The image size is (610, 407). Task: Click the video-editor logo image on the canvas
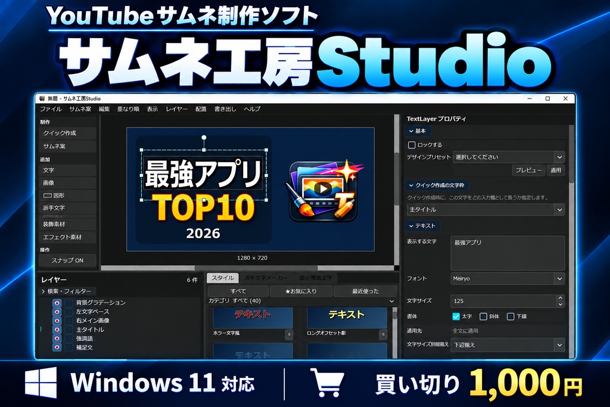(323, 189)
